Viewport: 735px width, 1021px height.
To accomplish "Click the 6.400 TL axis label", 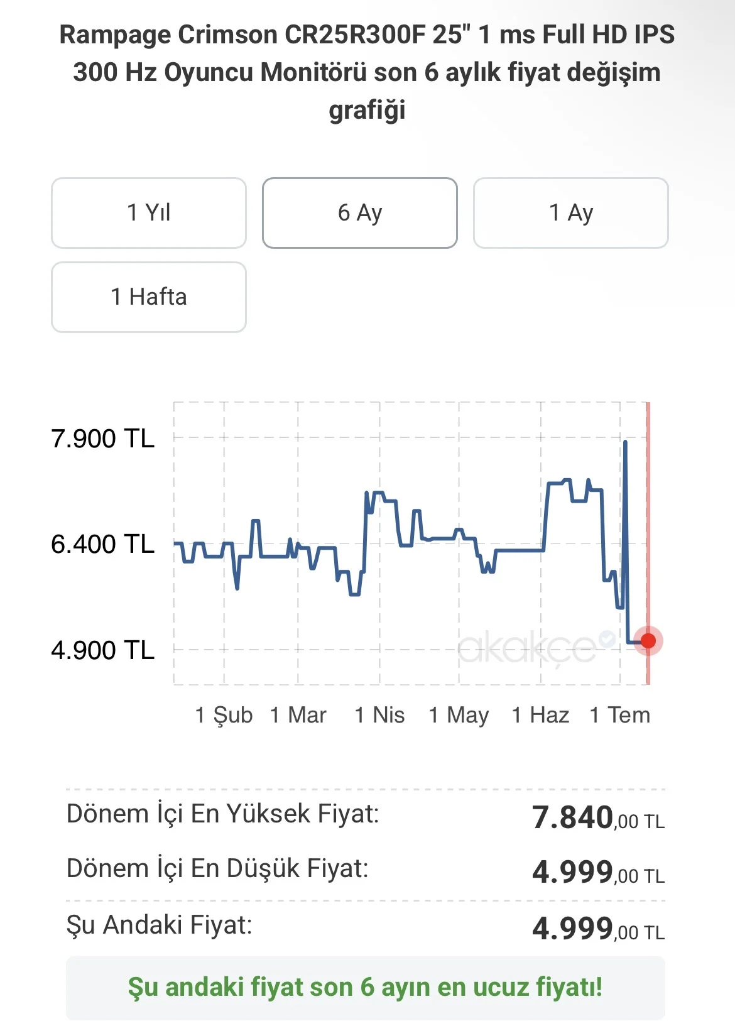I will (x=102, y=544).
